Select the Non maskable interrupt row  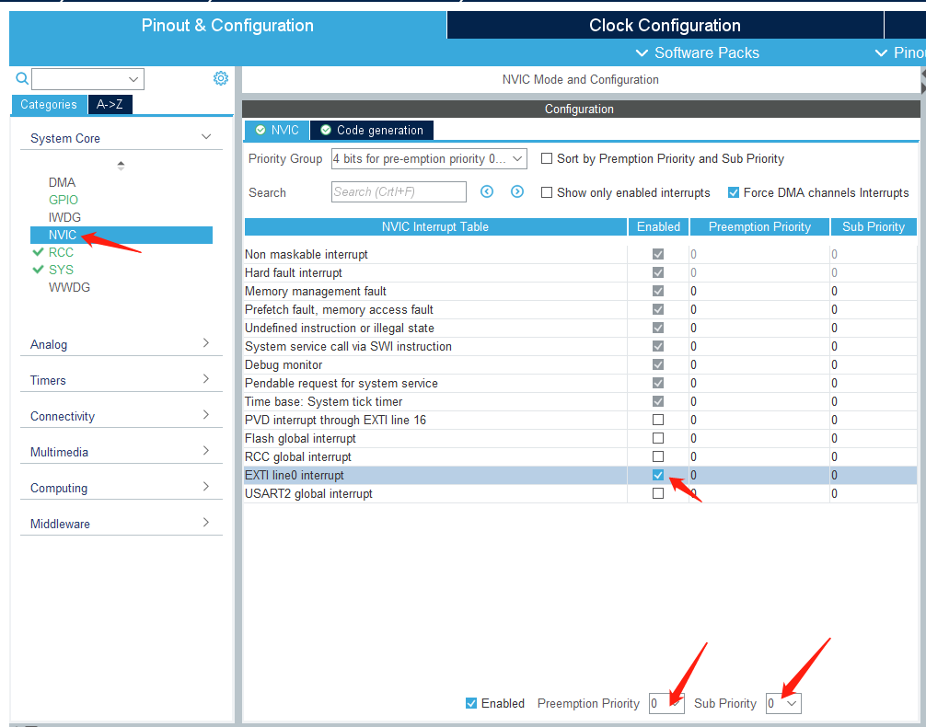(581, 255)
